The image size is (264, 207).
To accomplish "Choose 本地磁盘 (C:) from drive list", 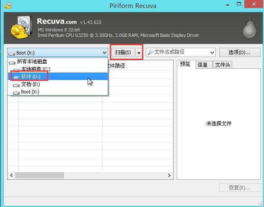I will tap(57, 69).
